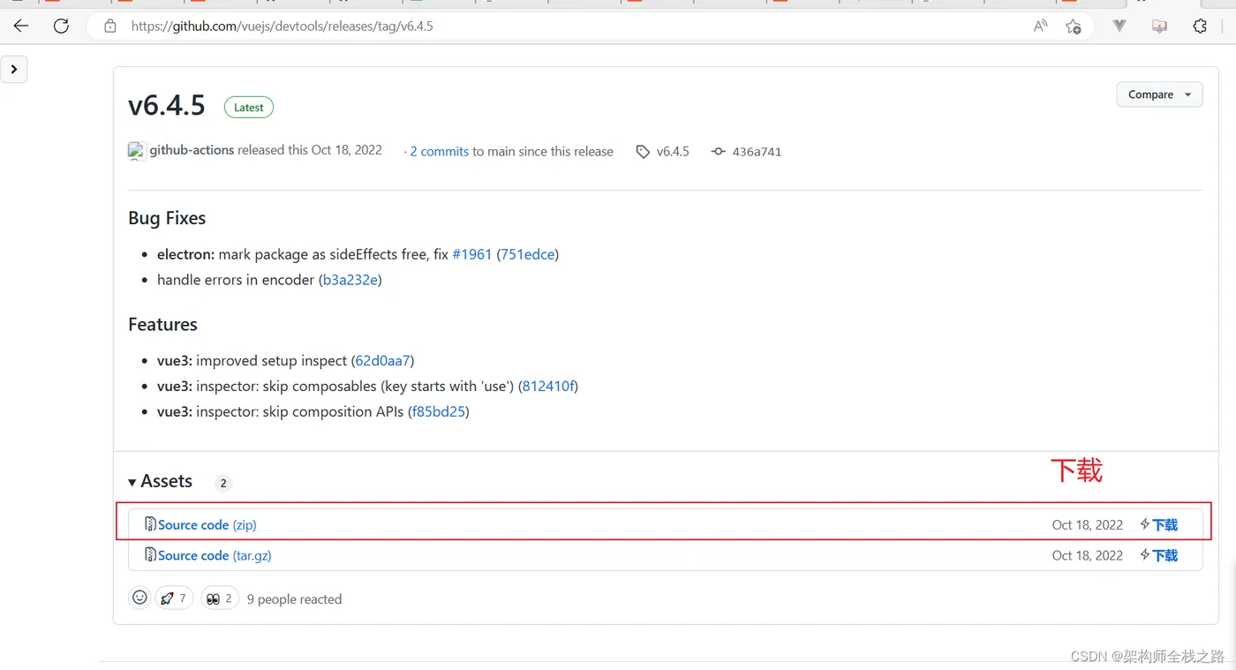This screenshot has height=670, width=1236.
Task: Download Source code (tar.gz)
Action: point(215,555)
